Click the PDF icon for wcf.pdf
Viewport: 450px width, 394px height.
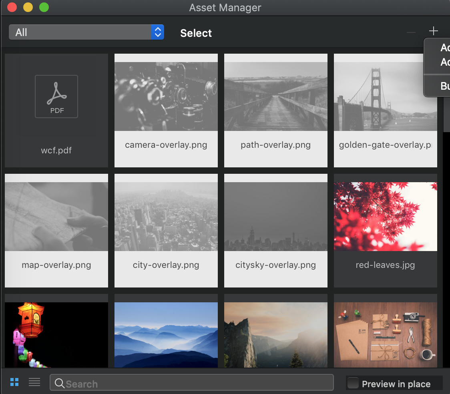click(56, 96)
